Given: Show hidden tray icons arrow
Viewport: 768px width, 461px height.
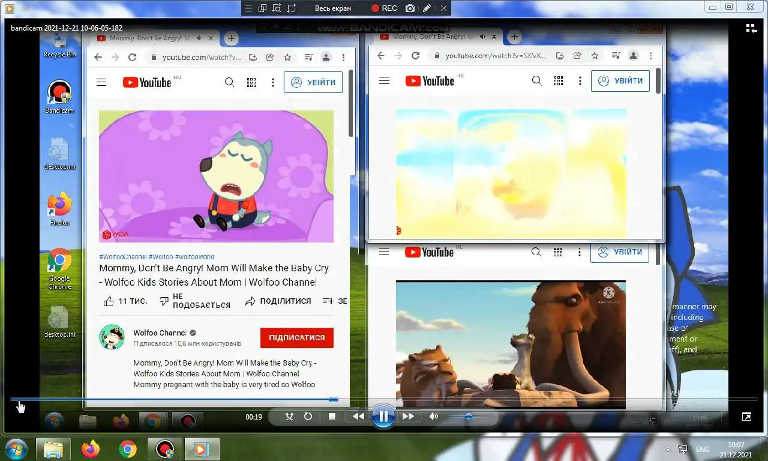Looking at the screenshot, I should tap(668, 449).
